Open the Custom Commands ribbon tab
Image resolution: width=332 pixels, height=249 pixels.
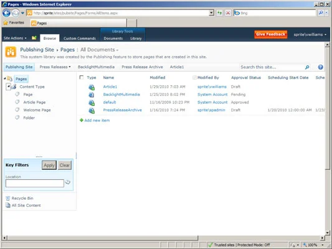[80, 39]
